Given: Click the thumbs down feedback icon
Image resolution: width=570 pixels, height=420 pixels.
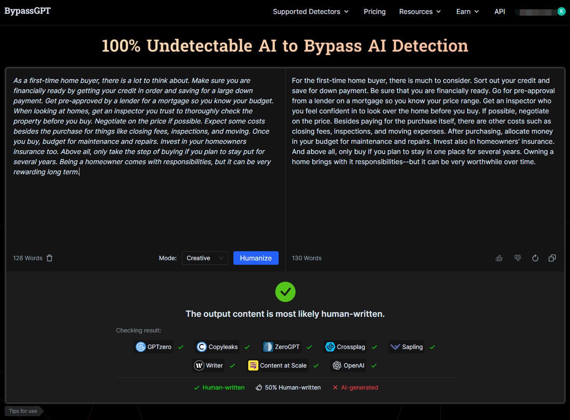Looking at the screenshot, I should tap(517, 258).
